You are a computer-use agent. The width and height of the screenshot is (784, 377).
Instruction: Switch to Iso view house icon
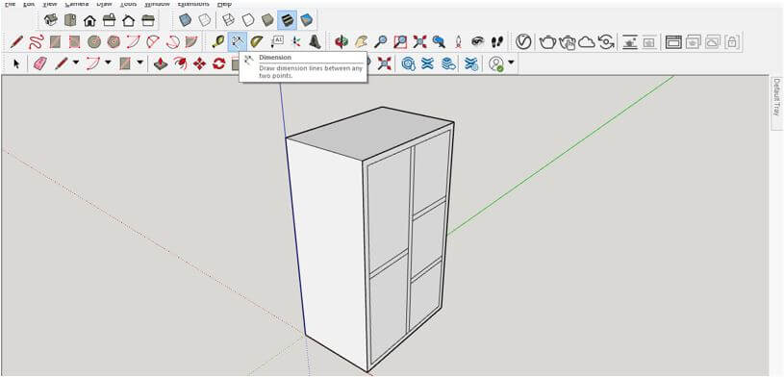(50, 20)
